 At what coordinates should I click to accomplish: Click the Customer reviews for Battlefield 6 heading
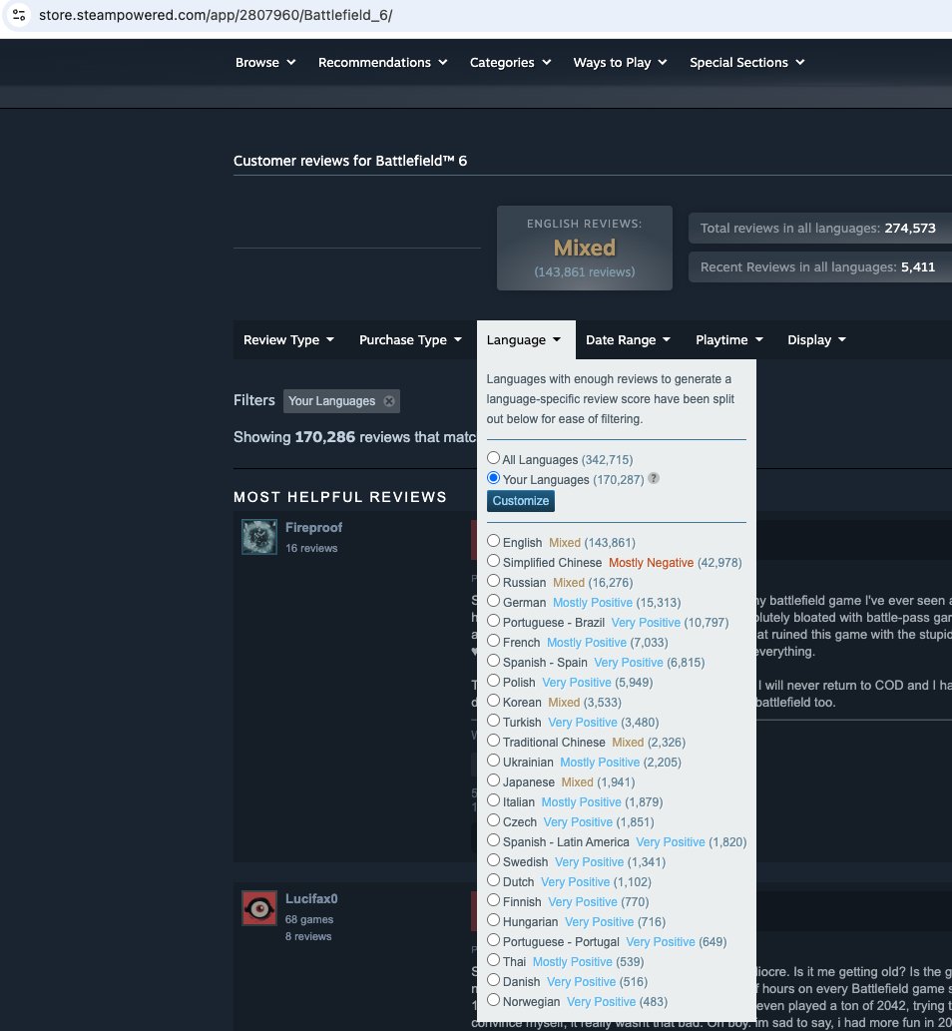tap(350, 161)
